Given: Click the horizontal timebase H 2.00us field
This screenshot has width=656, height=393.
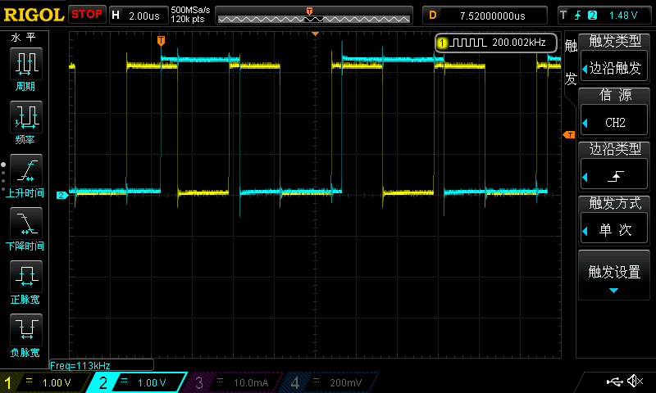Looking at the screenshot, I should click(x=139, y=16).
